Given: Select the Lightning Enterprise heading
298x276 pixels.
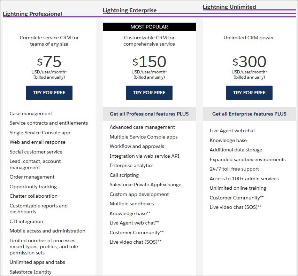Looking at the screenshot, I should pos(130,10).
